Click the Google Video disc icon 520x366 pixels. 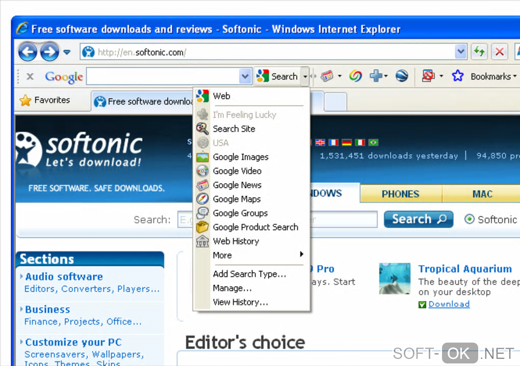coord(202,171)
